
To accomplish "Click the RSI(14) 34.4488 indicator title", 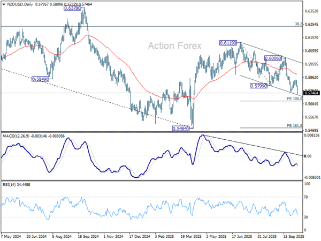I will 17,185.
